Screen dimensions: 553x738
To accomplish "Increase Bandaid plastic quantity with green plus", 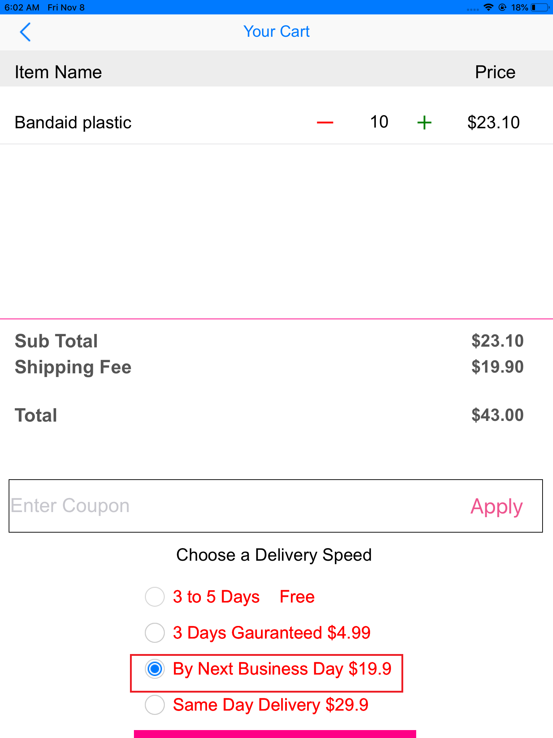I will coord(424,123).
